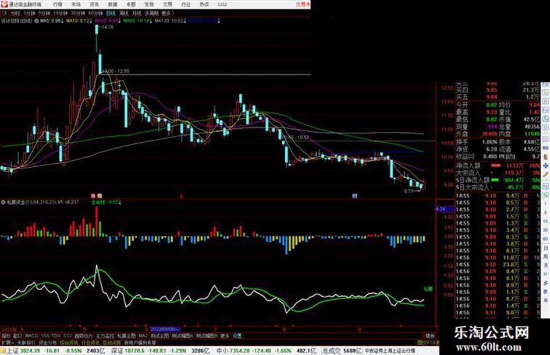This screenshot has height=355, width=550.
Task: Expand 更多 period options
Action: [x=168, y=13]
